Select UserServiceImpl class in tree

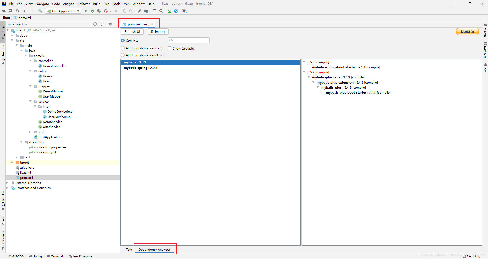point(59,117)
